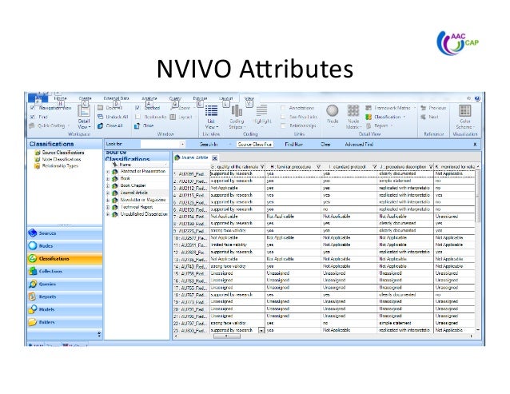Click the Find Now button
The image size is (510, 394).
click(293, 145)
